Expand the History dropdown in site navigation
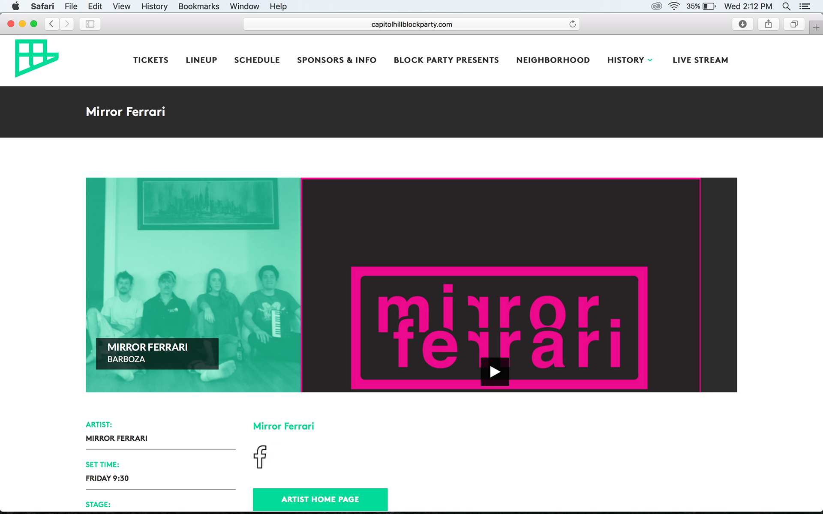Viewport: 823px width, 514px height. (x=630, y=60)
